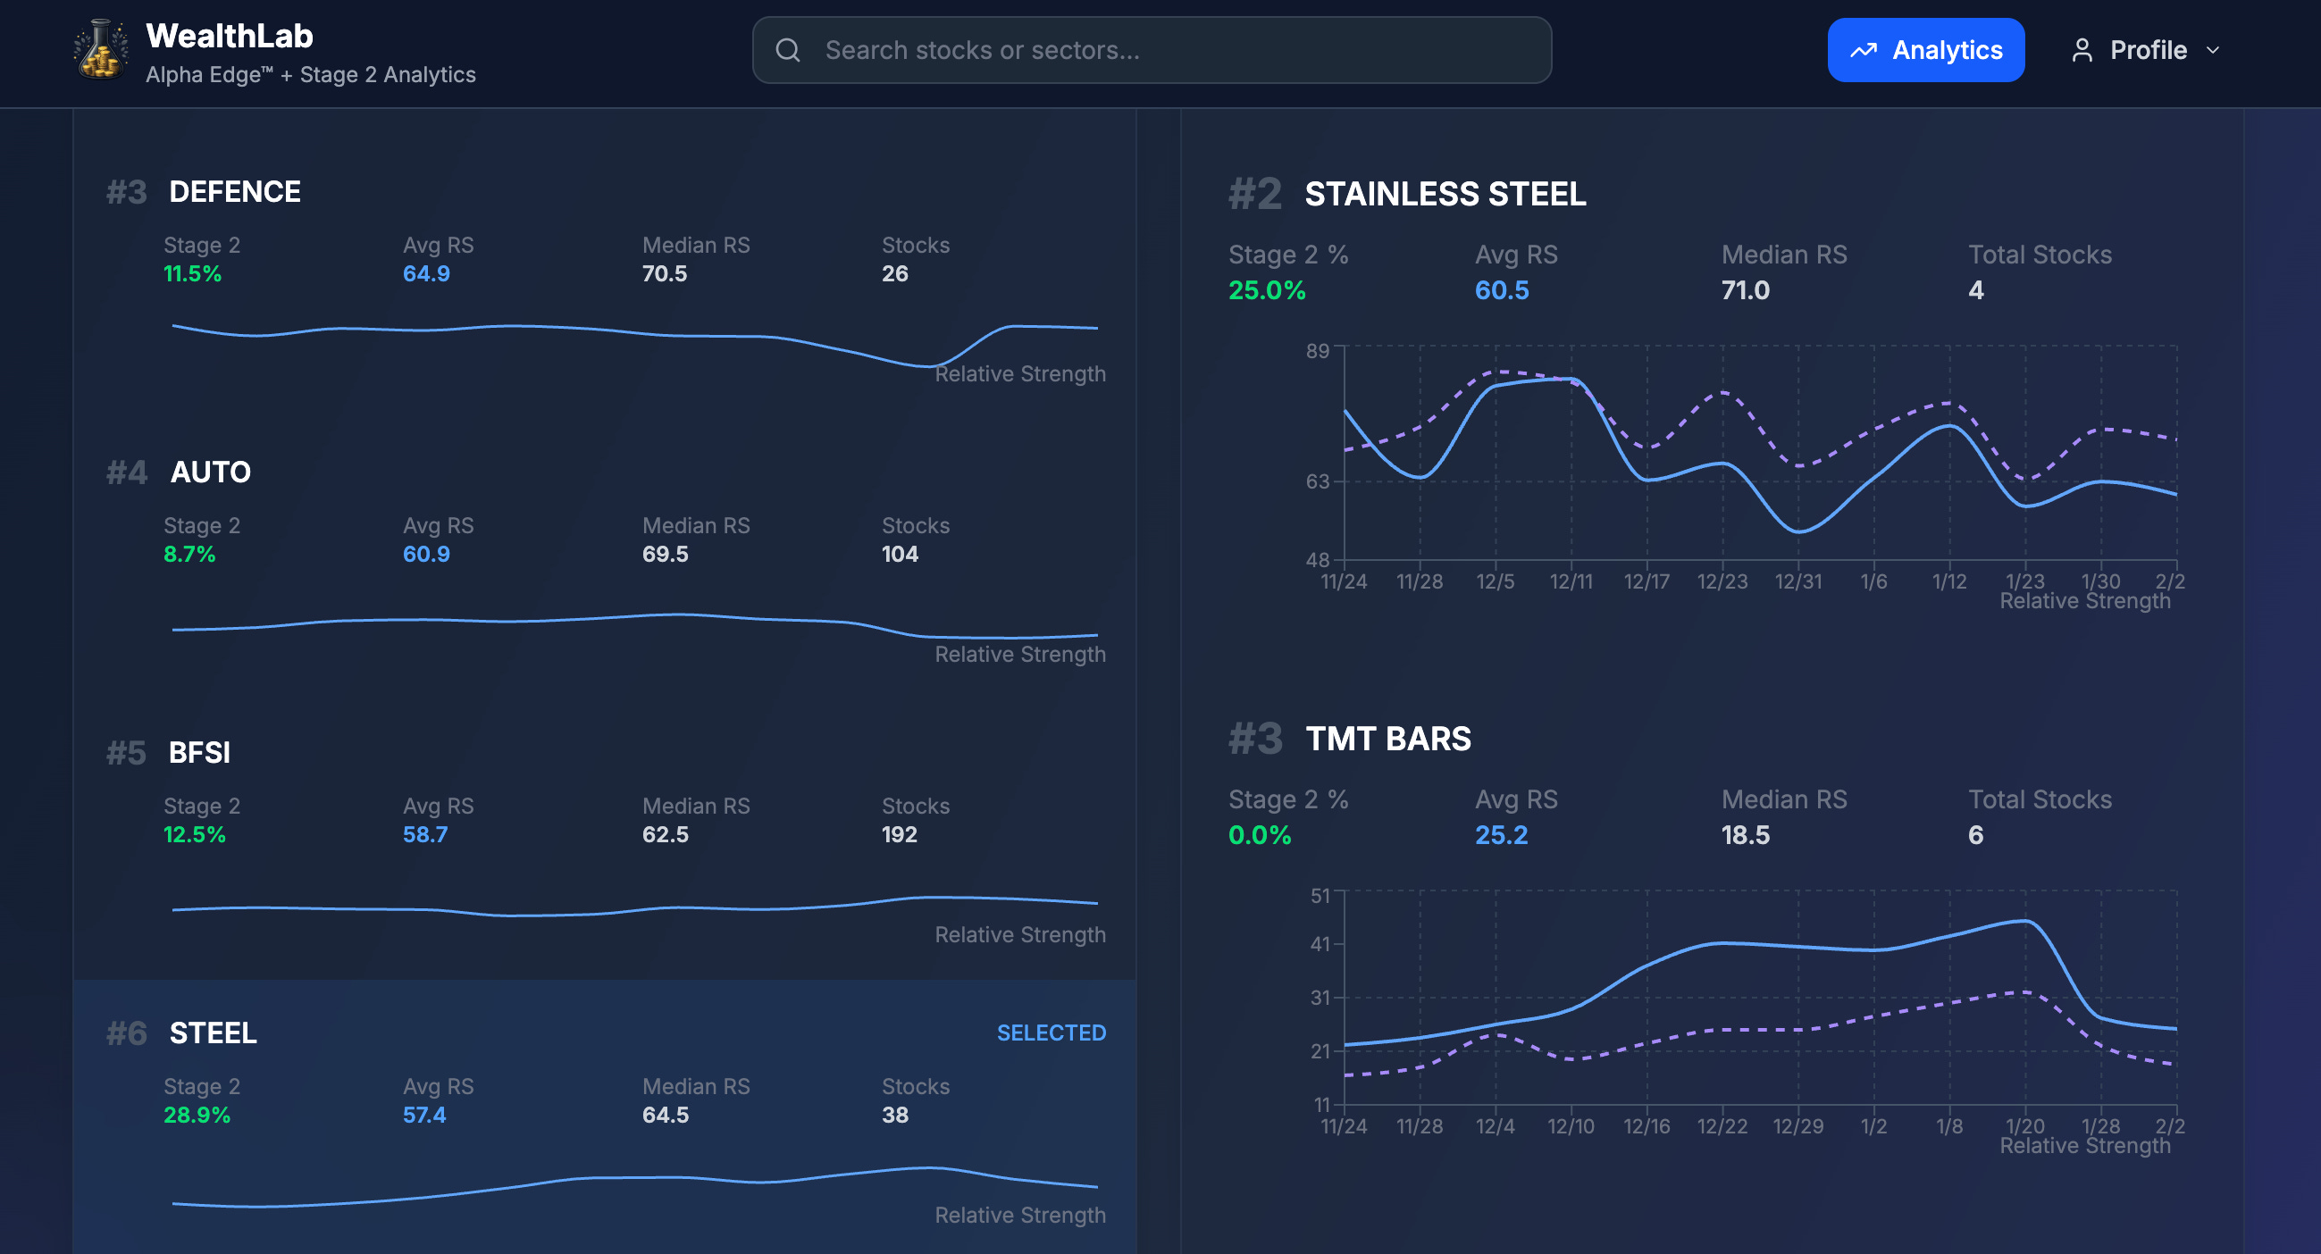Open the STAINLESS STEEL sub-sector title
This screenshot has width=2321, height=1254.
pyautogui.click(x=1445, y=194)
